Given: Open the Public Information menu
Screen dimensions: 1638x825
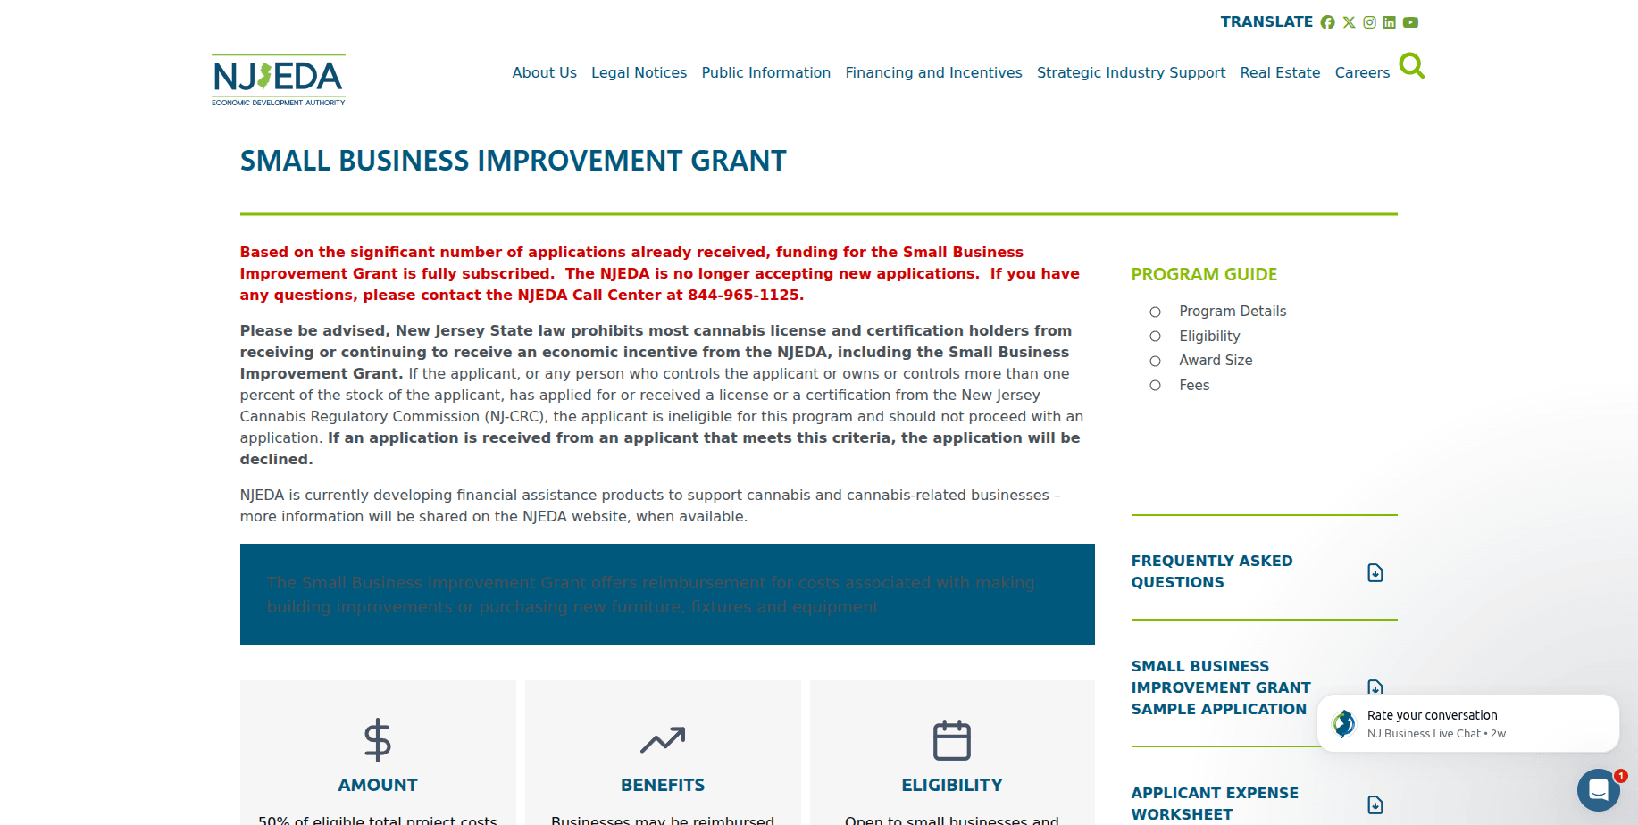Looking at the screenshot, I should click(766, 72).
